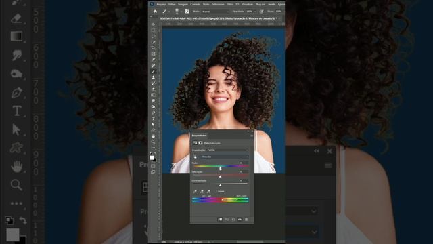
Task: Click the Home icon in the options bar
Action: tap(155, 12)
